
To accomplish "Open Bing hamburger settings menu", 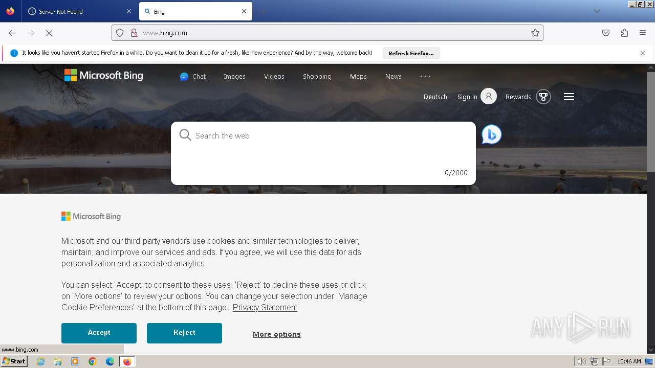I will [x=569, y=97].
